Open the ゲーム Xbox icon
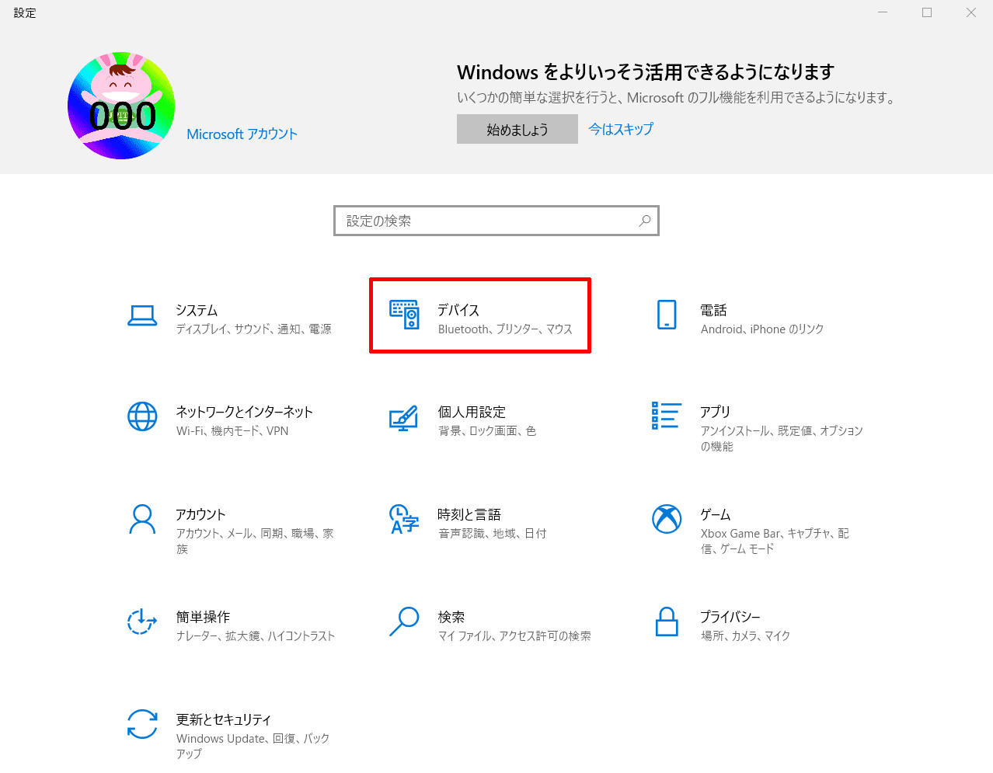Image resolution: width=993 pixels, height=773 pixels. pos(667,519)
